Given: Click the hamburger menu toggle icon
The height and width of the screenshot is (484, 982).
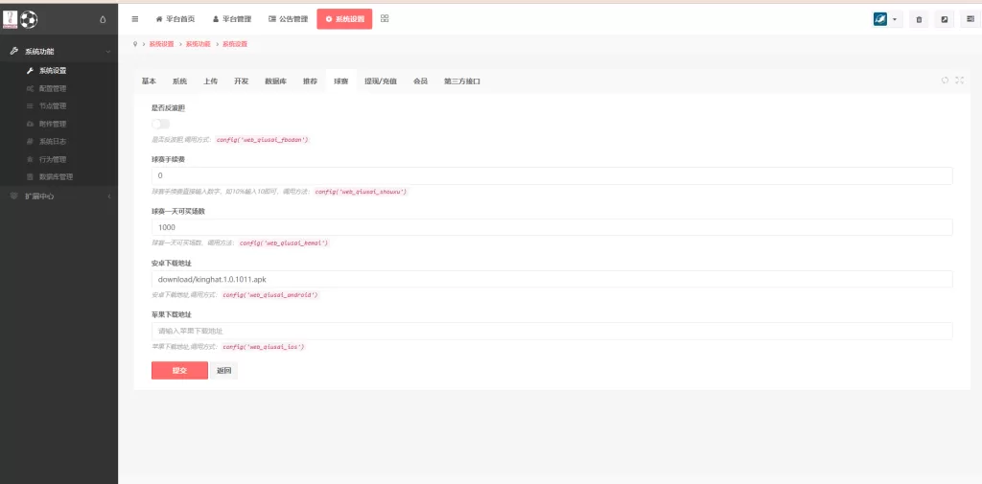Looking at the screenshot, I should click(x=134, y=19).
